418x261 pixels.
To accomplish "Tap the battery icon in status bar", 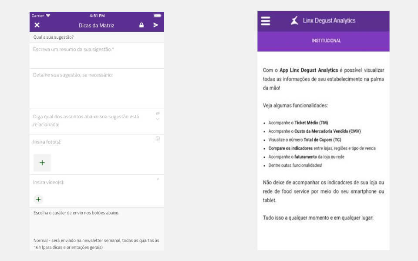I will [158, 16].
